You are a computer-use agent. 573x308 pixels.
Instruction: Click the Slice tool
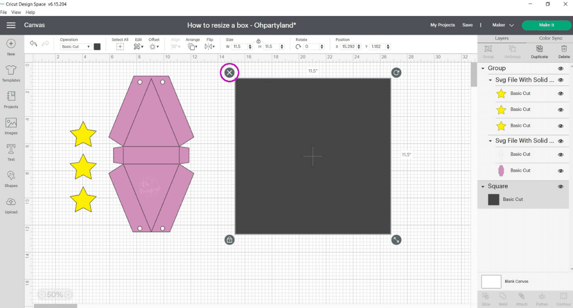(x=485, y=299)
